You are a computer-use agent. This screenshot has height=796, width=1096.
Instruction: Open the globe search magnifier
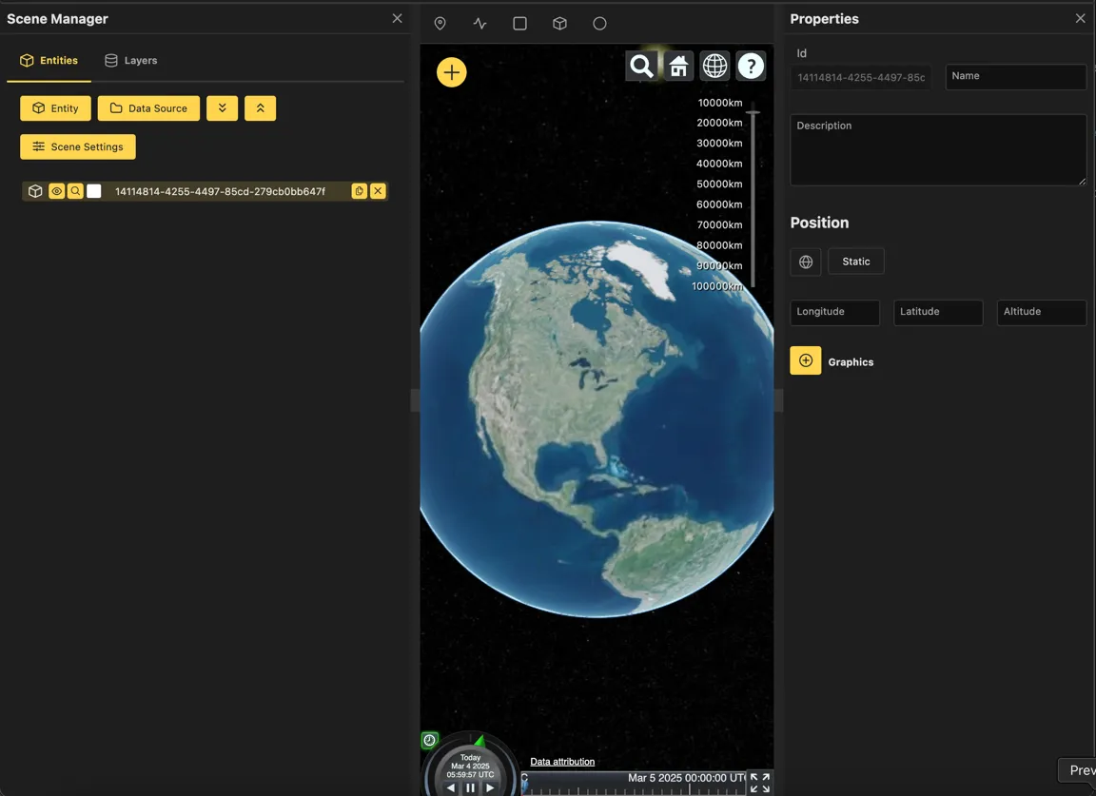tap(642, 66)
